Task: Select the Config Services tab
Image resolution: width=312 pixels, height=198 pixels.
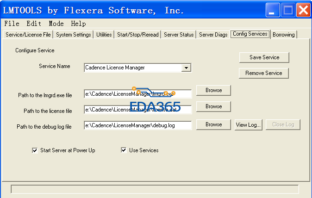Action: (x=250, y=34)
